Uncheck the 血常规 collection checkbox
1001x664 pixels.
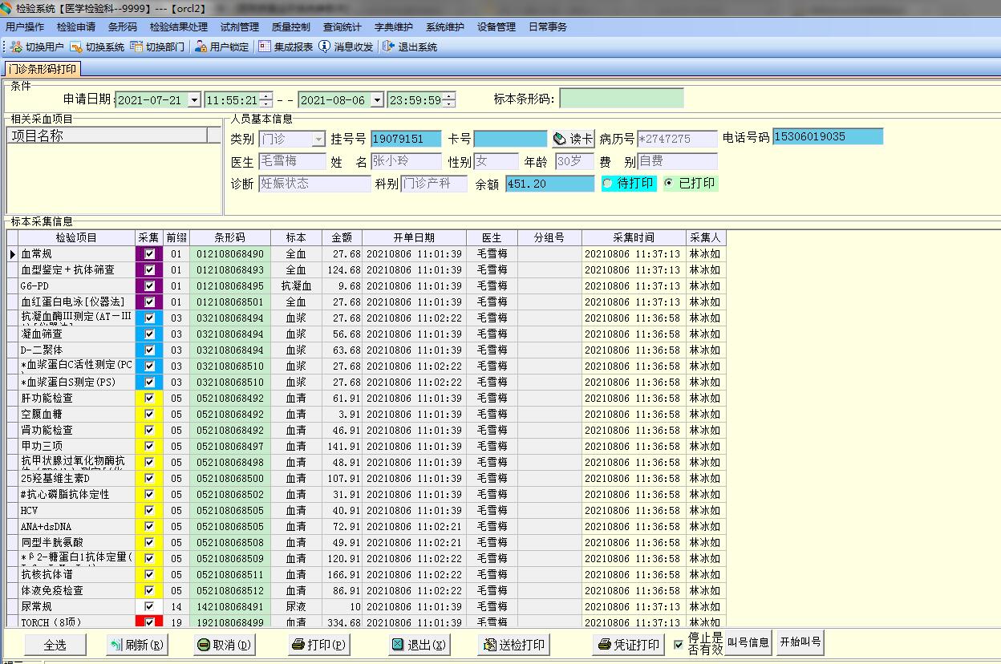pos(149,254)
